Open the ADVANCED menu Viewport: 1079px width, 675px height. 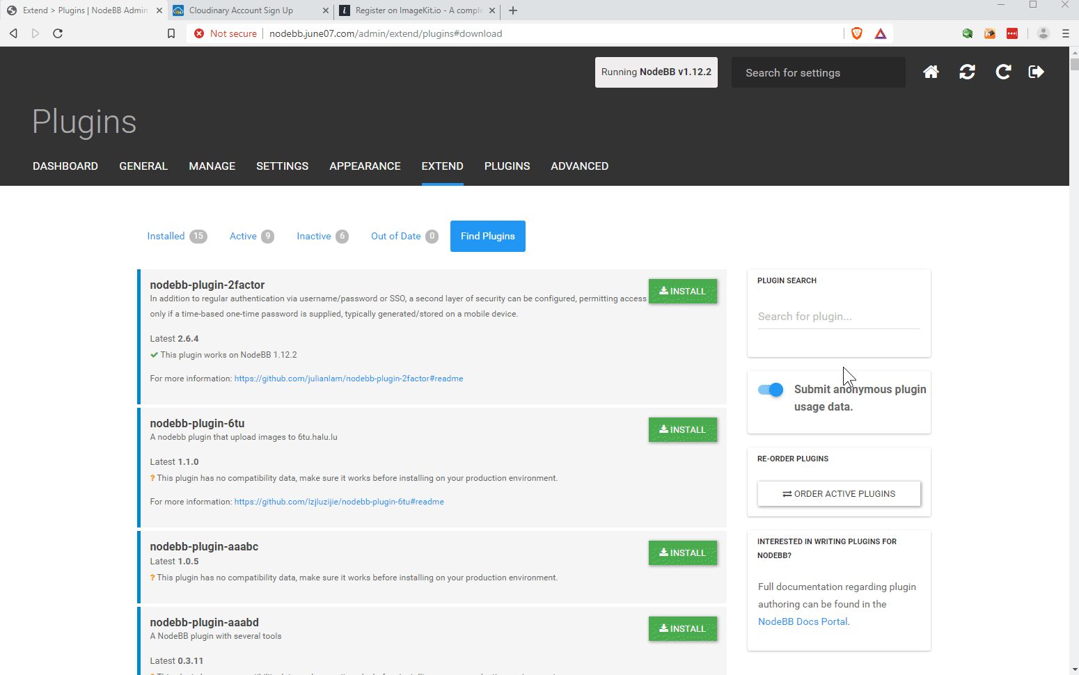[x=579, y=166]
